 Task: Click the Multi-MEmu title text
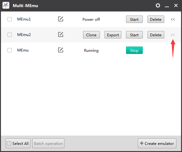pos(25,6)
